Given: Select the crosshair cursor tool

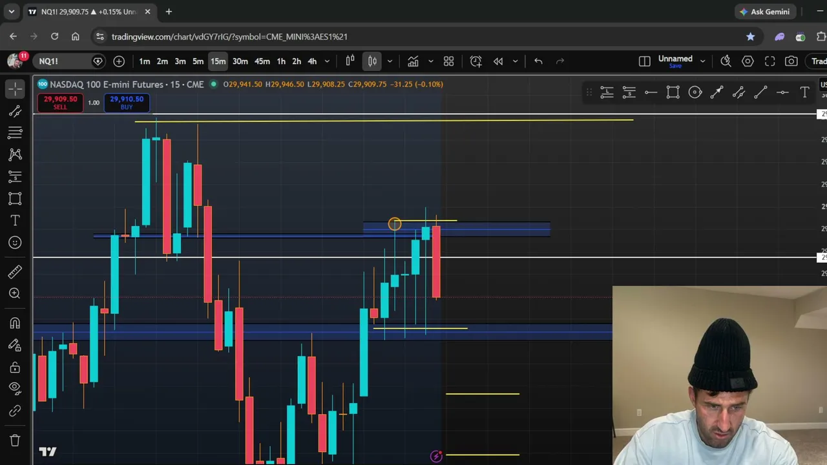Looking at the screenshot, I should 15,88.
